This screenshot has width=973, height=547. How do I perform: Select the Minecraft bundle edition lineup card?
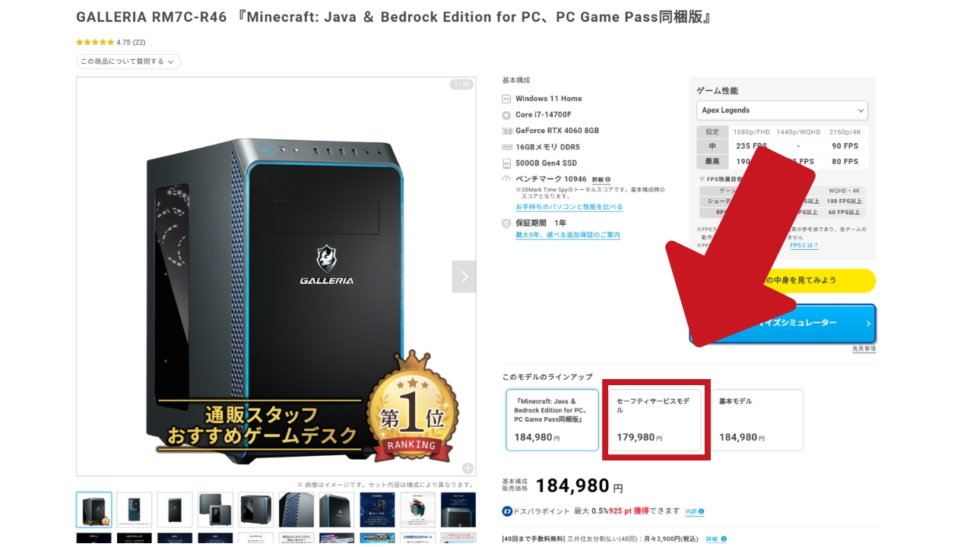click(x=552, y=420)
